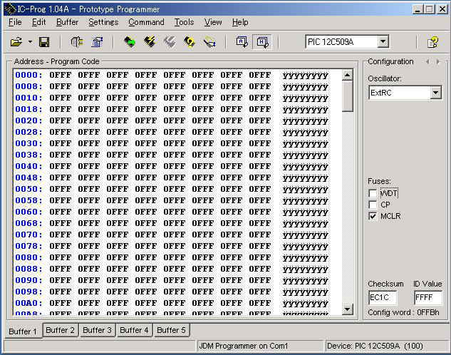
Task: Click the Open File folder icon
Action: (16, 42)
